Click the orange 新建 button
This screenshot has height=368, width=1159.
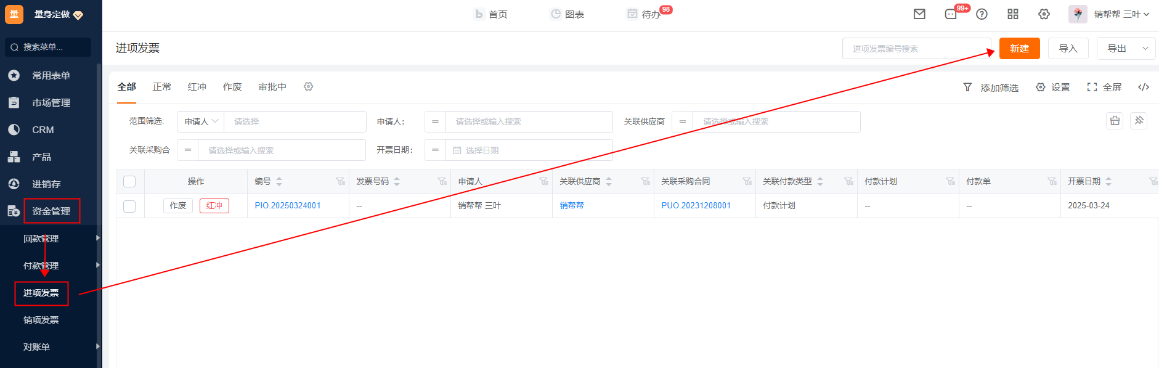pyautogui.click(x=1020, y=49)
